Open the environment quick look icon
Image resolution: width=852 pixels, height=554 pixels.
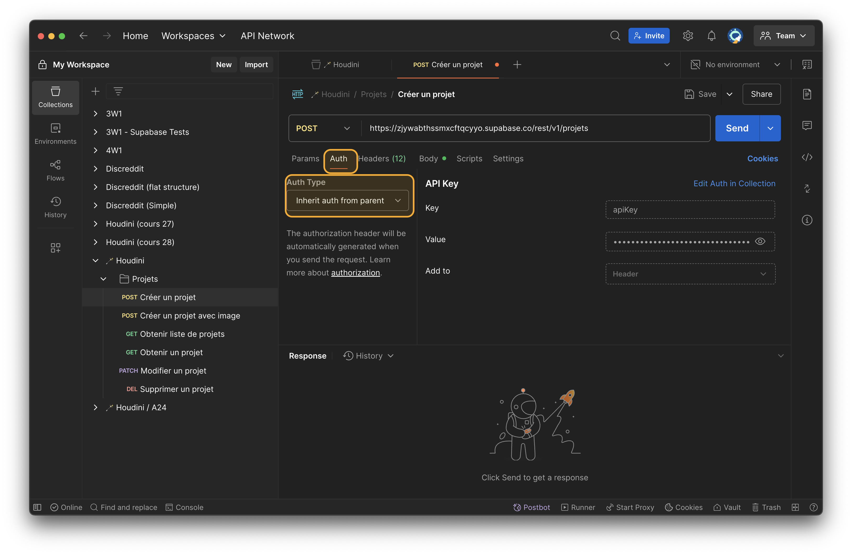tap(807, 65)
